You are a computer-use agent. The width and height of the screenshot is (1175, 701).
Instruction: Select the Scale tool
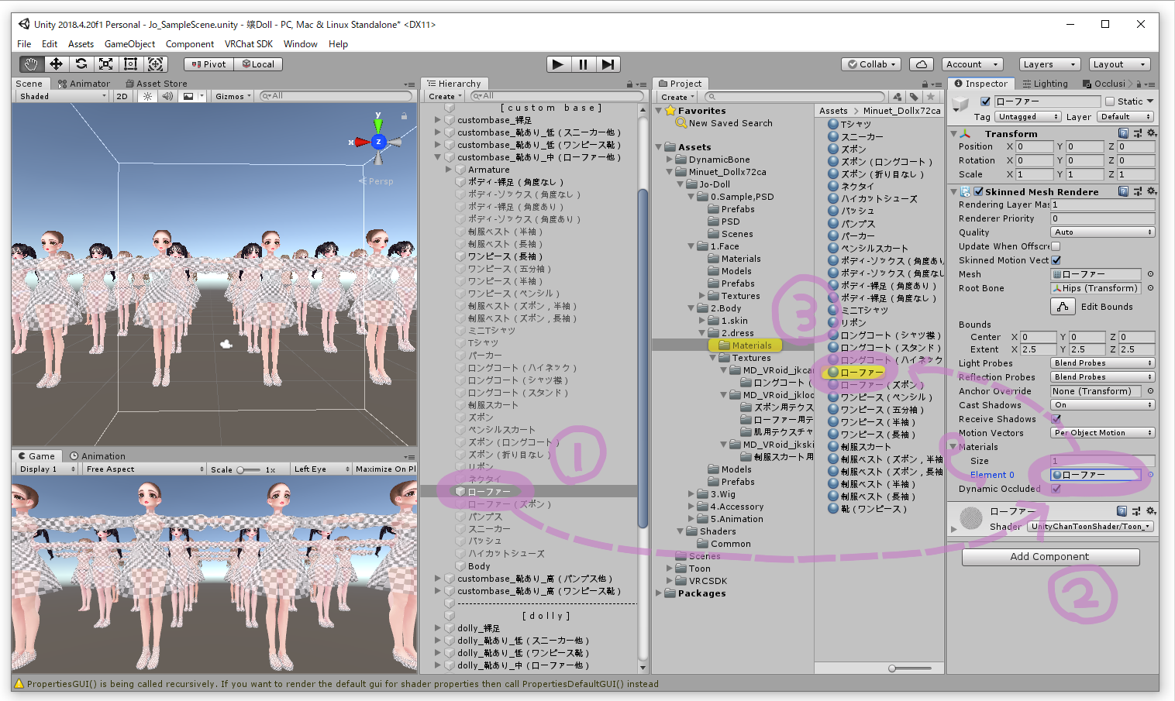click(x=105, y=64)
